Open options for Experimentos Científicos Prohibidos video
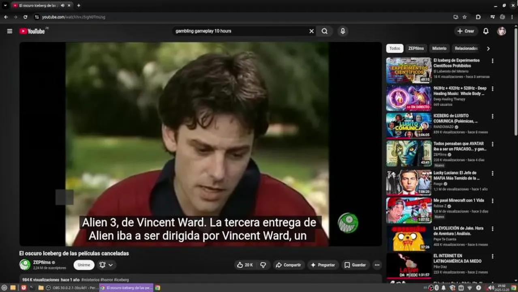The width and height of the screenshot is (518, 292). point(492,61)
